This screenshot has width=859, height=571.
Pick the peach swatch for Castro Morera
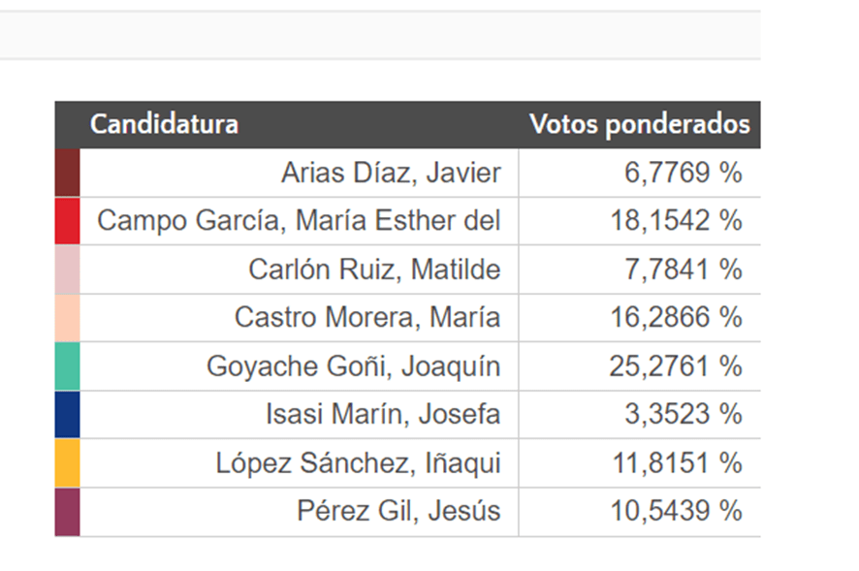pyautogui.click(x=67, y=318)
